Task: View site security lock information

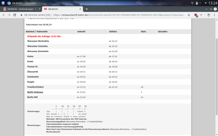Action: [x=22, y=15]
